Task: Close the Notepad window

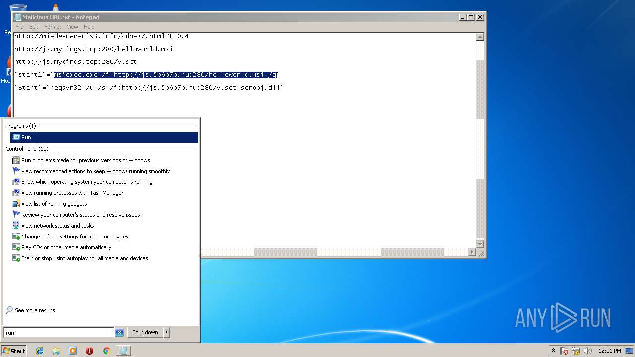Action: [480, 17]
